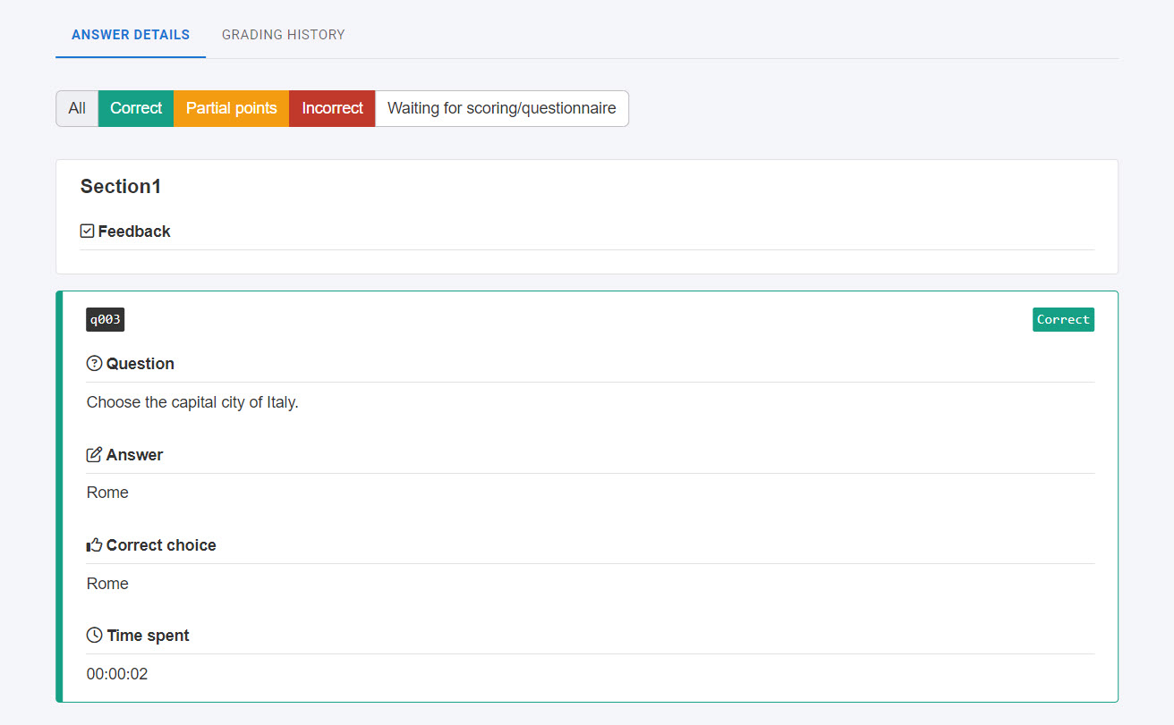Screen dimensions: 1174x725
Task: Click the Feedback checkbox icon
Action: pyautogui.click(x=87, y=232)
